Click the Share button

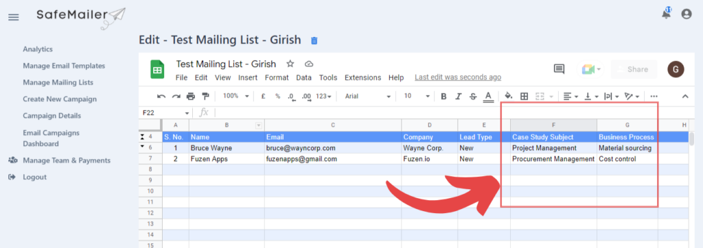pos(634,69)
